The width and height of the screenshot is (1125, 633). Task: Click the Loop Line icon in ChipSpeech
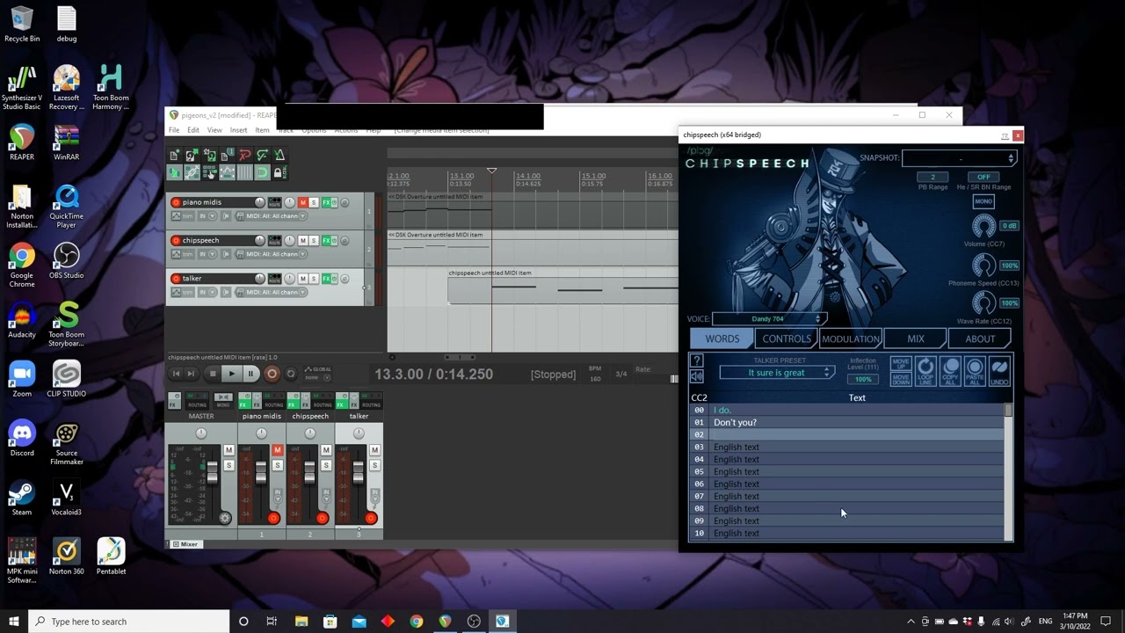click(x=925, y=371)
